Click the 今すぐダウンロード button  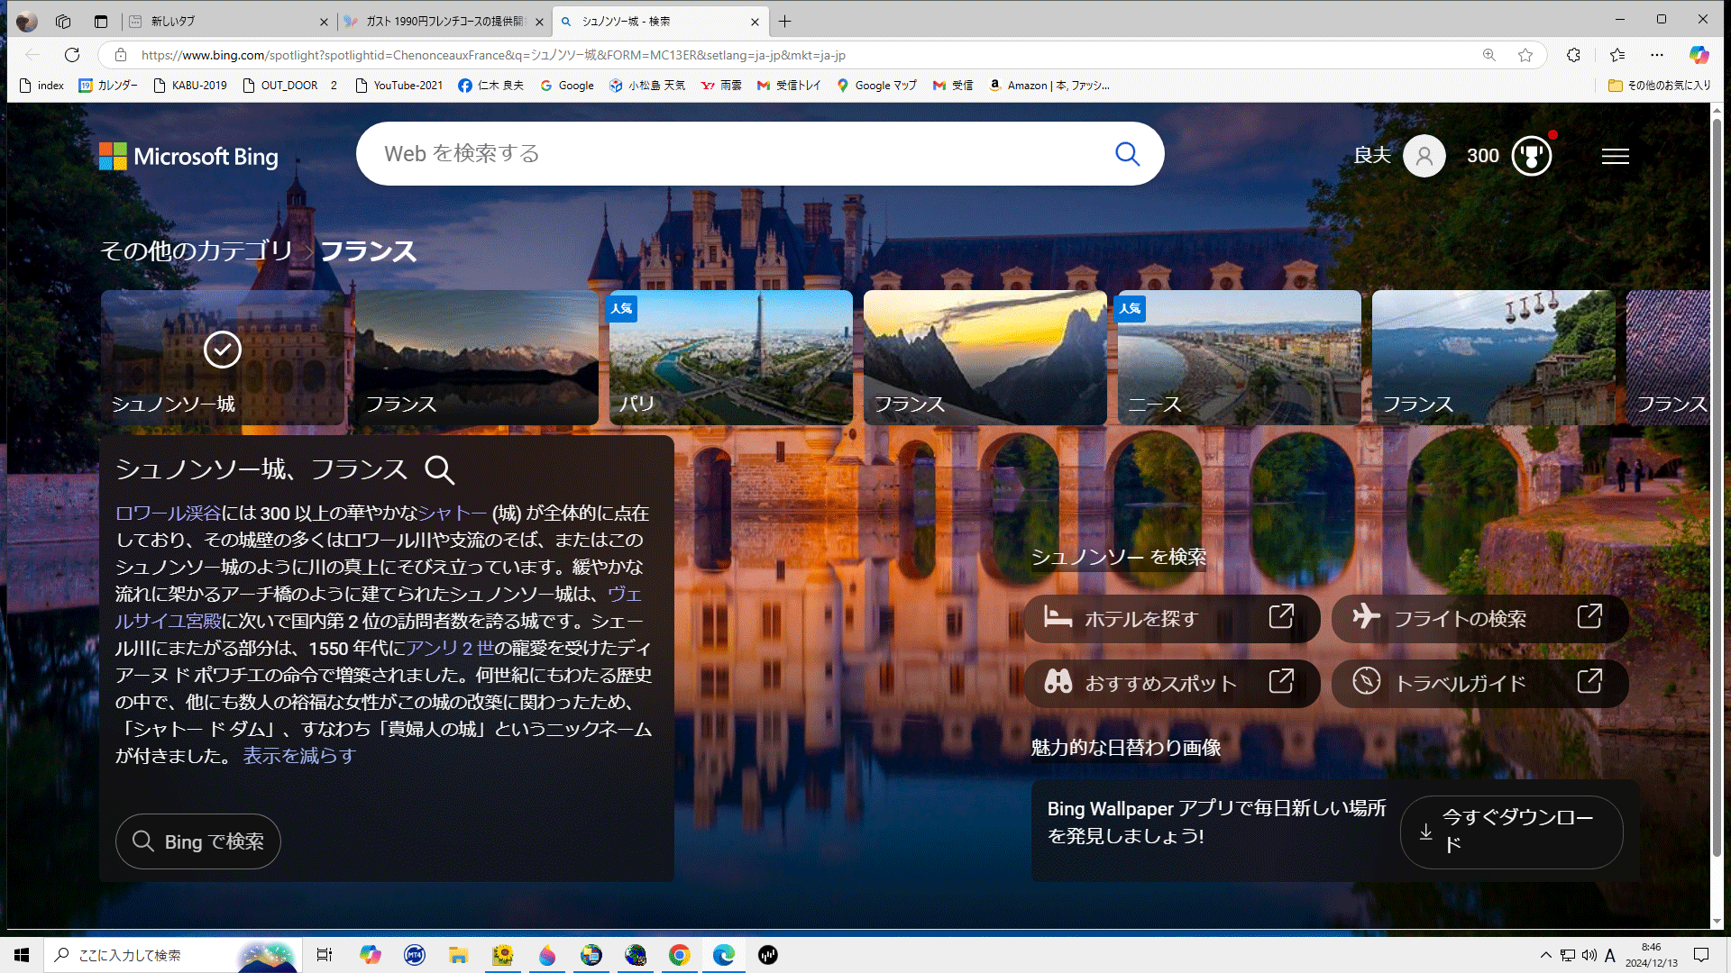click(x=1512, y=832)
